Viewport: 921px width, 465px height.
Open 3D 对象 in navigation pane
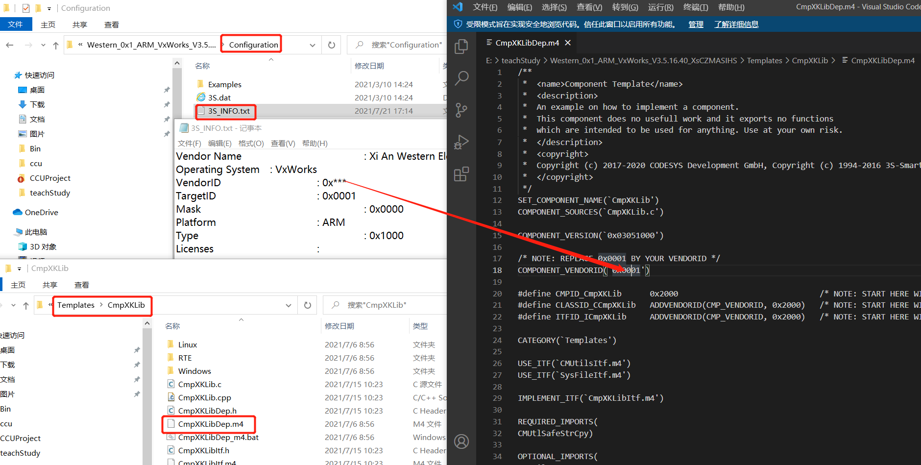pyautogui.click(x=43, y=247)
